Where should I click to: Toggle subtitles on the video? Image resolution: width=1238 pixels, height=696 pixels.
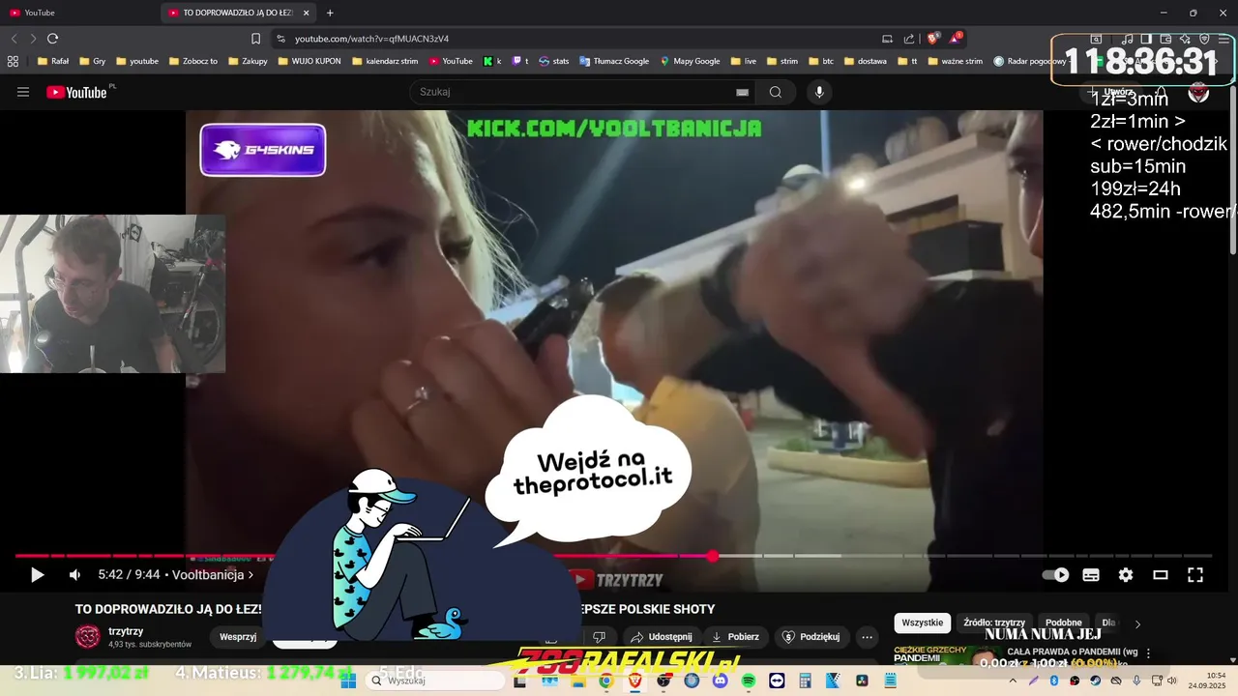point(1091,575)
